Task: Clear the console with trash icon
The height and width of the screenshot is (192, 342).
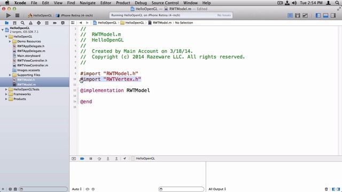Action: (x=327, y=189)
